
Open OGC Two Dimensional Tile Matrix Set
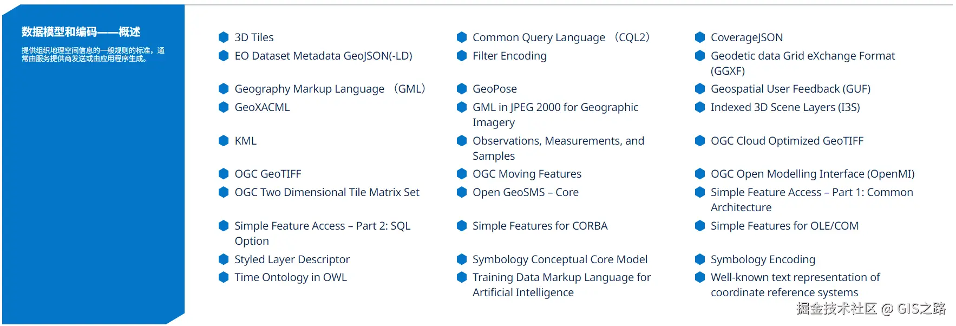tap(326, 192)
